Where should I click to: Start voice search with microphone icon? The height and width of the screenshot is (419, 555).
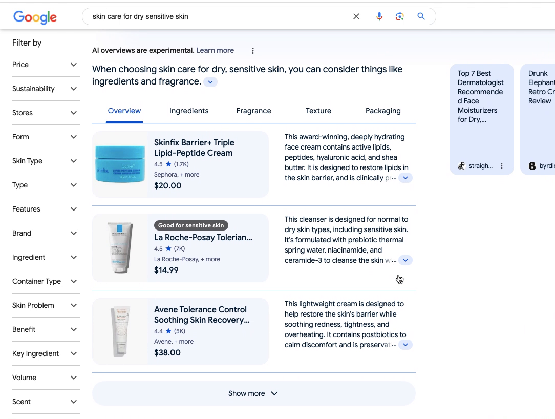tap(379, 16)
